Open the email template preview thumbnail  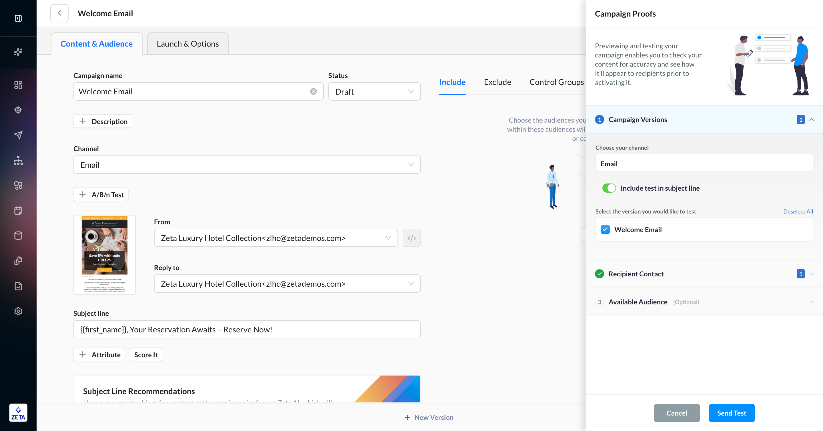[x=105, y=255]
